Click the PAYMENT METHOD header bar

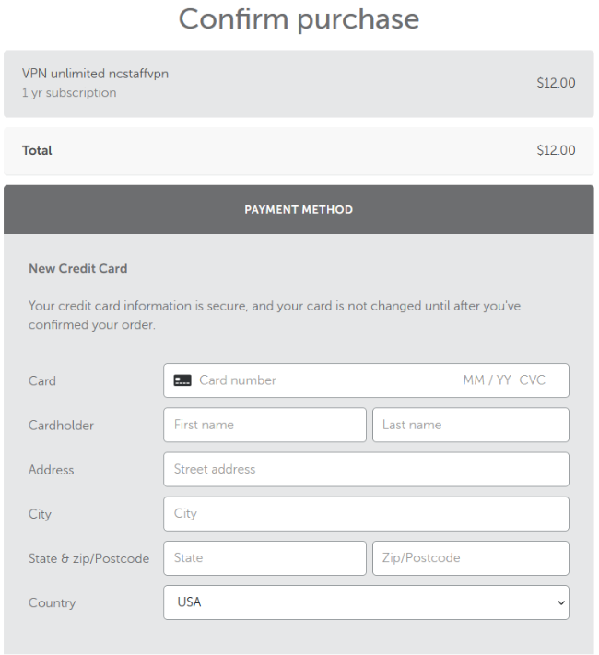click(299, 210)
